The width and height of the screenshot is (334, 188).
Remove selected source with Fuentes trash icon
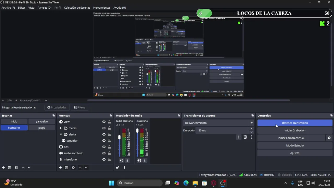[66, 168]
